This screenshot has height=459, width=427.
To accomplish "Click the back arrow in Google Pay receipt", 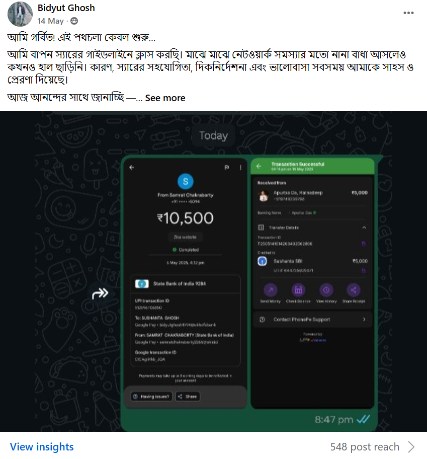I will pos(132,168).
